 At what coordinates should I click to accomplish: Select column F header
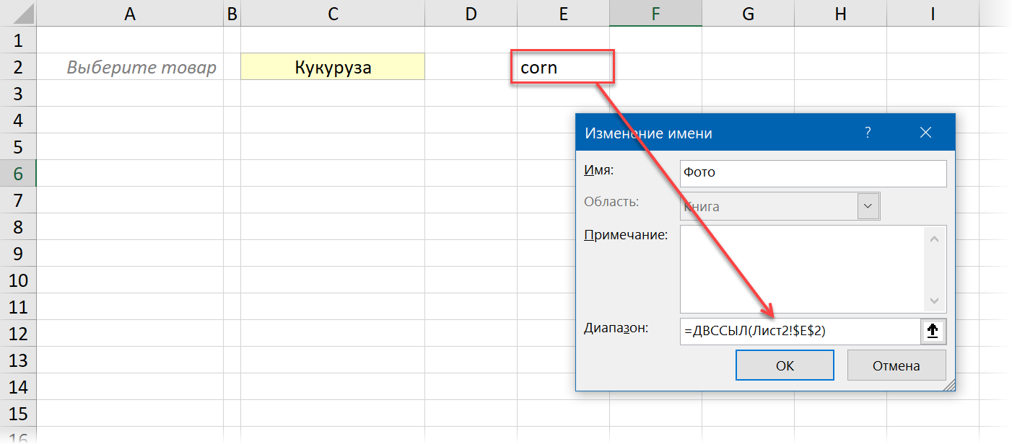[x=655, y=13]
